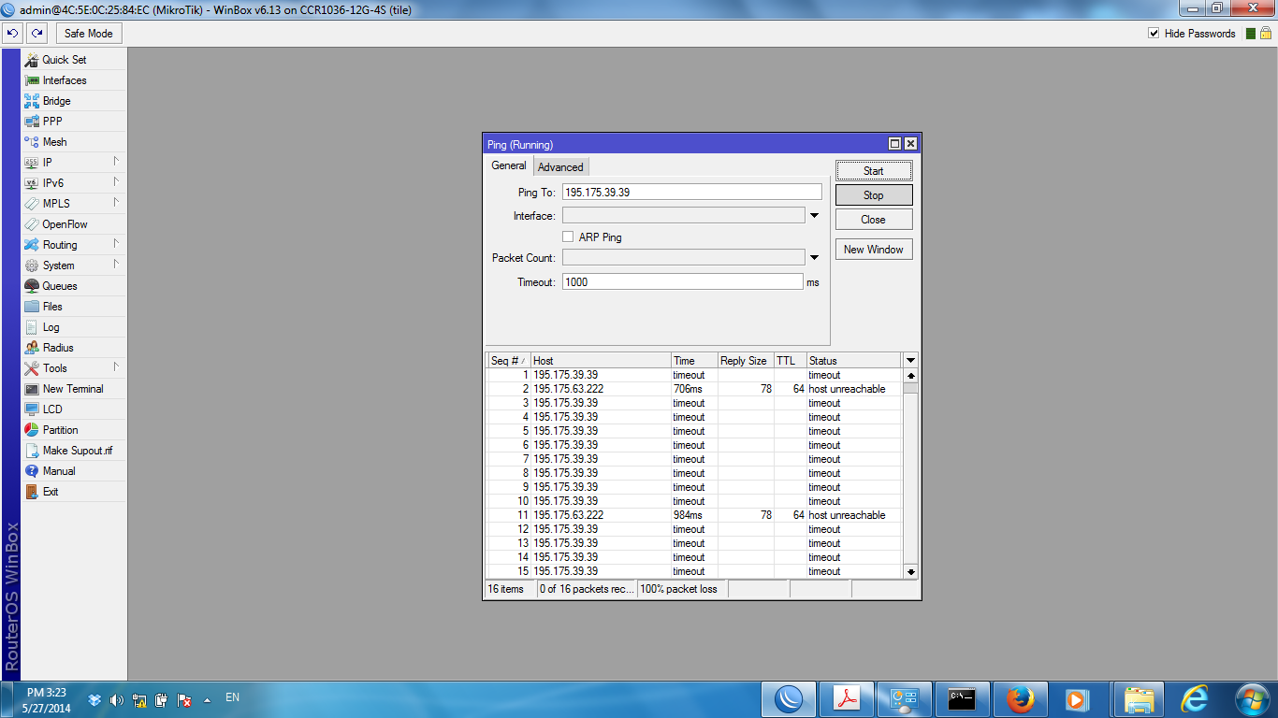Expand the Interface dropdown arrow
Viewport: 1278px width, 718px height.
pos(814,216)
